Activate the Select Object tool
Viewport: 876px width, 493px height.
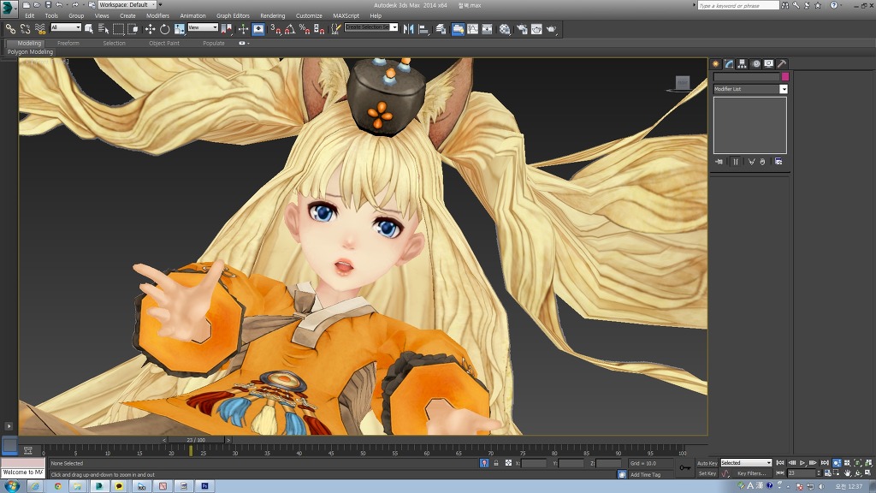tap(89, 28)
